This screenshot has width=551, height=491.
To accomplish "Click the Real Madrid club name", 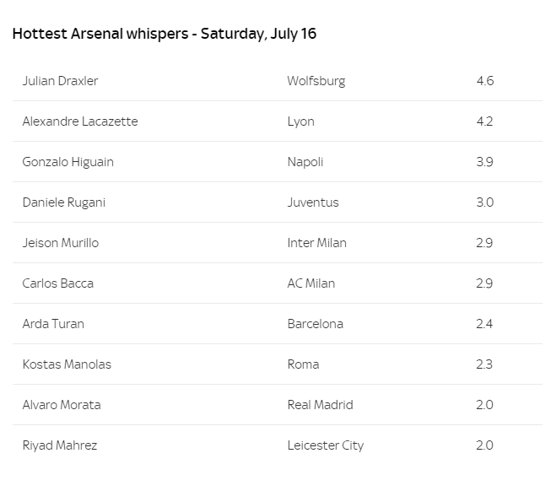I will [320, 405].
